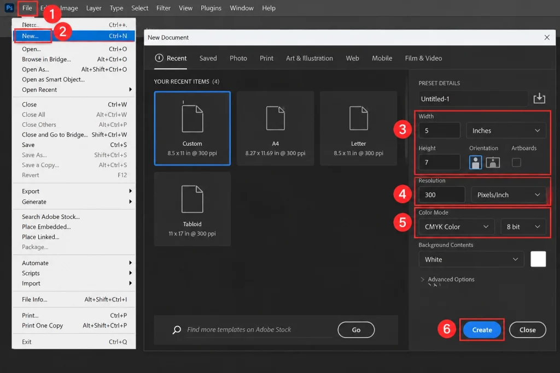Open the File menu
560x373 pixels.
point(27,8)
